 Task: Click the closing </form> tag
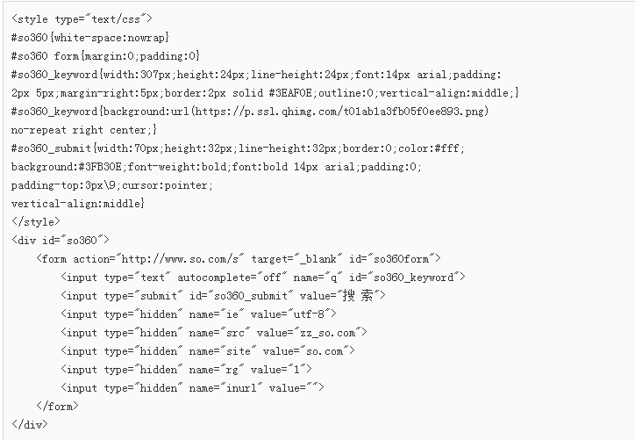pyautogui.click(x=57, y=407)
